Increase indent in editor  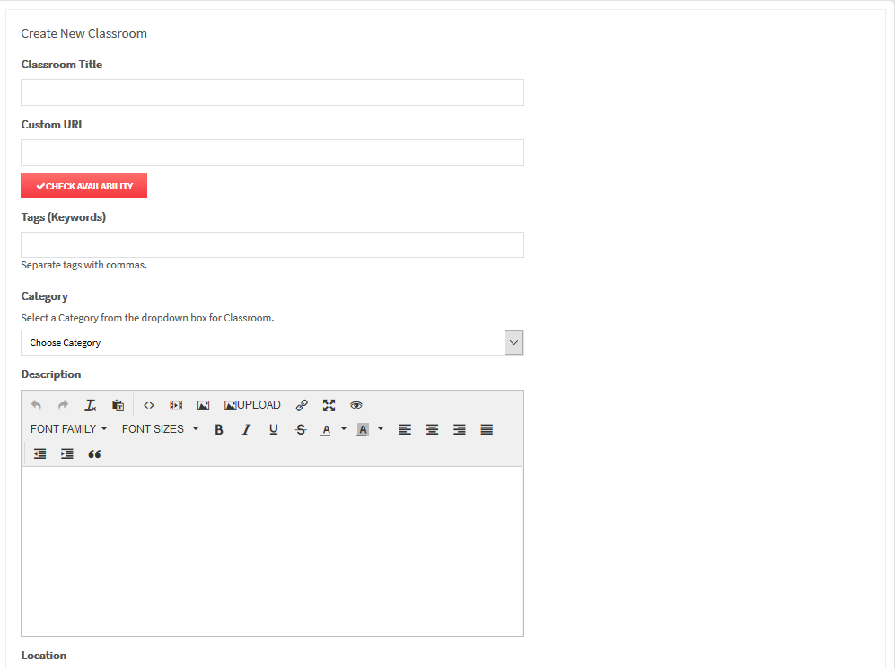pos(67,453)
